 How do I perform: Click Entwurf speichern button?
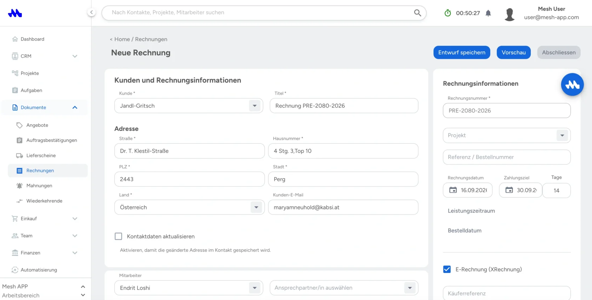(462, 53)
